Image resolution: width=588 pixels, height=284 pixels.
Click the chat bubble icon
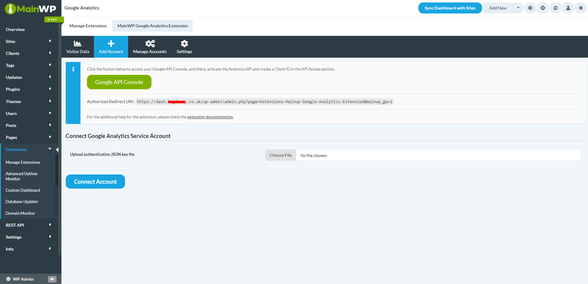point(555,8)
